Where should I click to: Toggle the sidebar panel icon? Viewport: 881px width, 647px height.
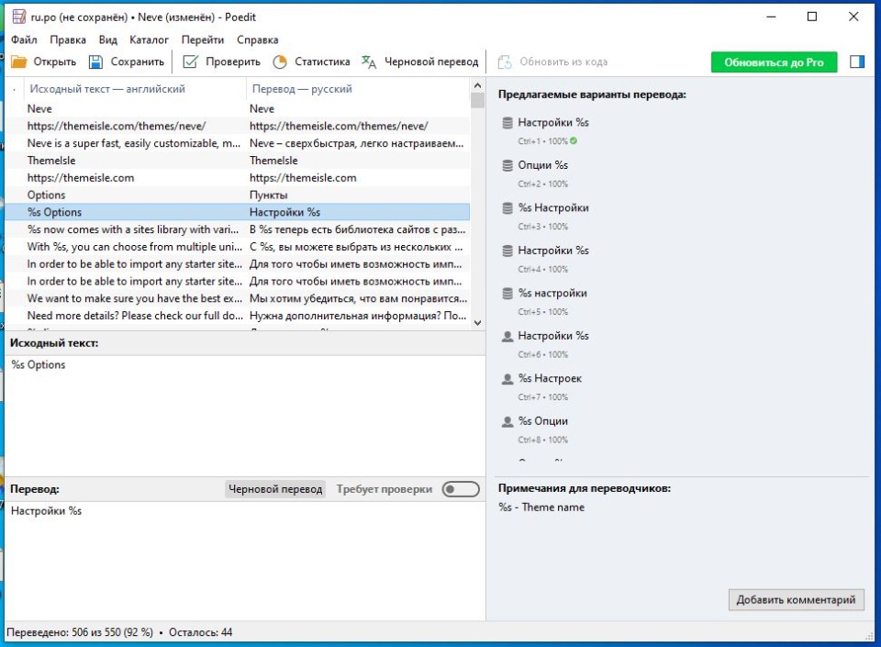(x=857, y=62)
